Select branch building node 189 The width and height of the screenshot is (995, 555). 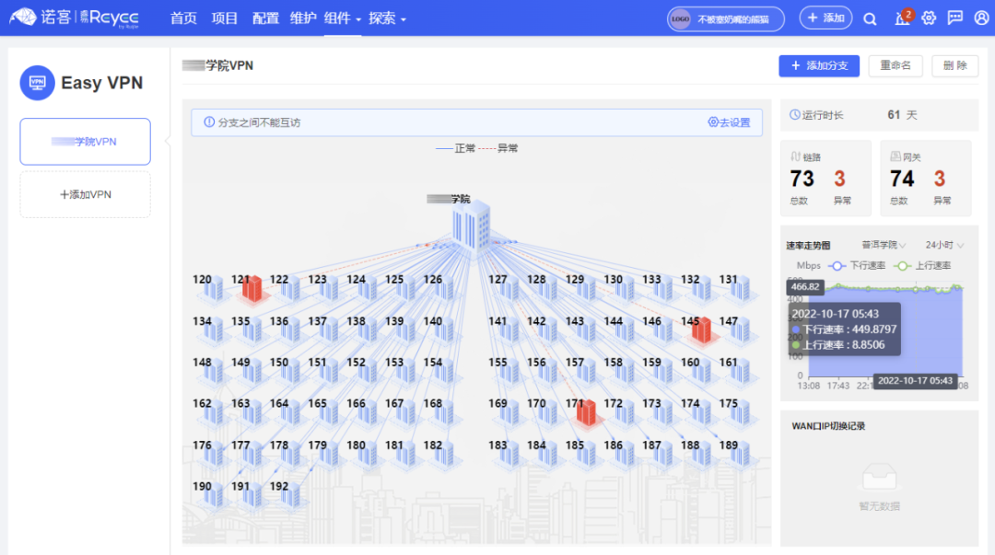click(x=740, y=455)
